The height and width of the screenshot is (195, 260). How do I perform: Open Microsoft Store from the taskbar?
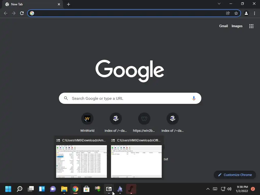[86, 189]
